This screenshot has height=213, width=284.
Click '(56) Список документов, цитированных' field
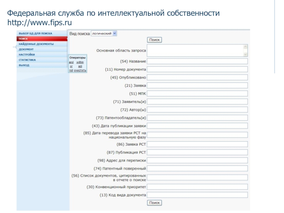pos(197,177)
